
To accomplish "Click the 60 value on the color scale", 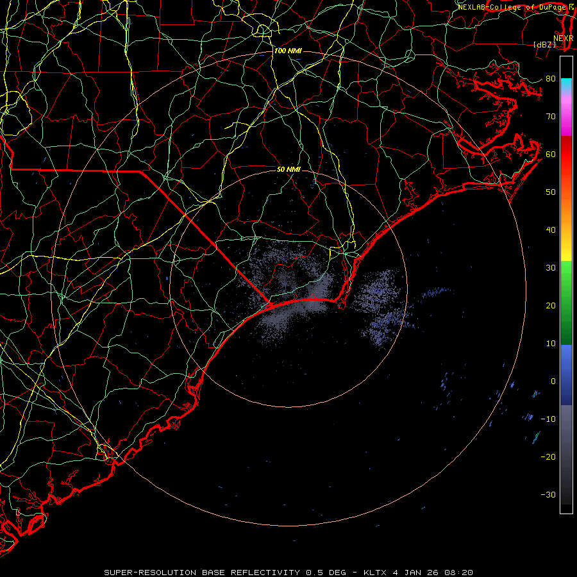I will pos(551,154).
